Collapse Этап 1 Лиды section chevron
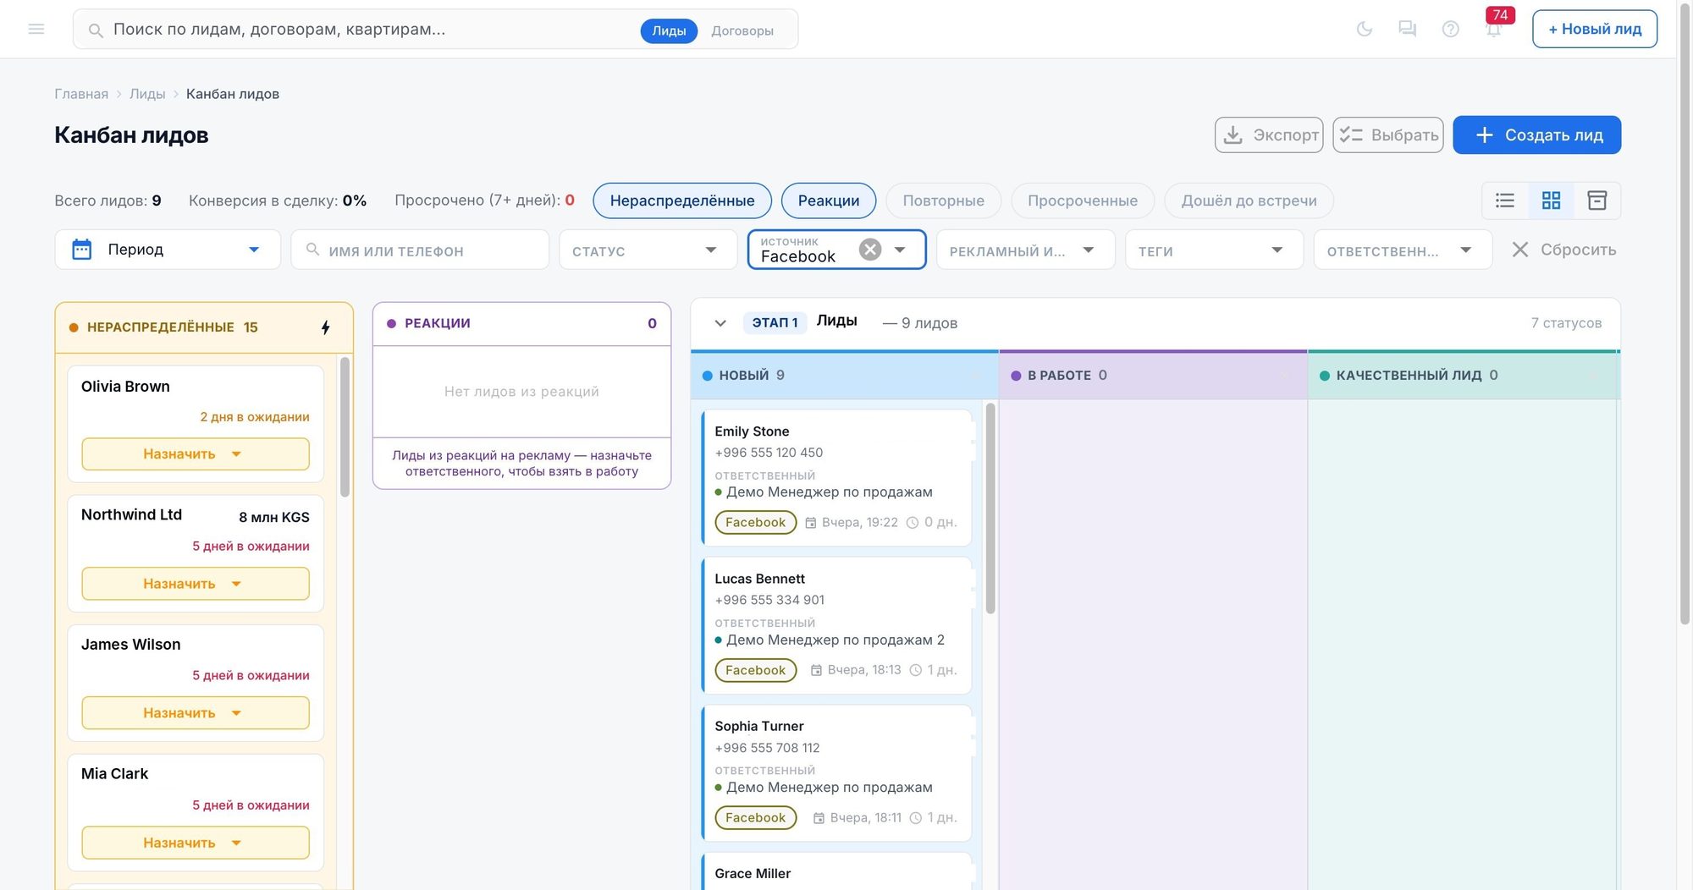Screen dimensions: 1693x890 (720, 323)
